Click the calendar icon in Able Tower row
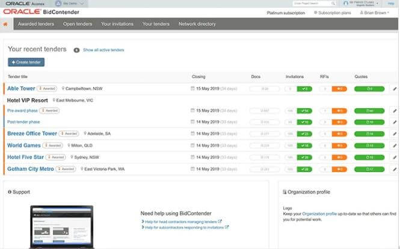 [192, 88]
